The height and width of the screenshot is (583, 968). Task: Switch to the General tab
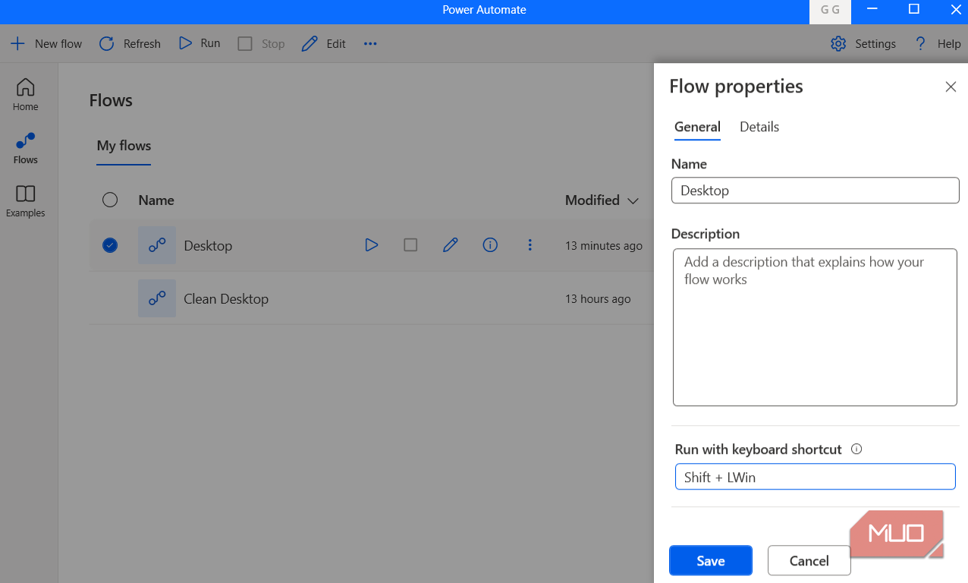[x=697, y=127]
